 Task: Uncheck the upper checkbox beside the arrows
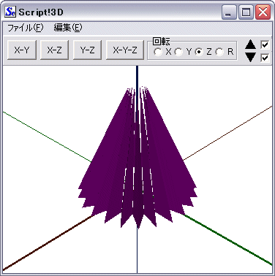[265, 45]
